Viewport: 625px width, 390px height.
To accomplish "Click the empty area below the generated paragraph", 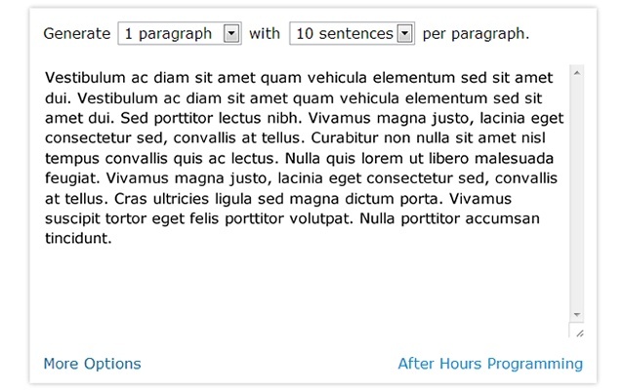I will (307, 291).
